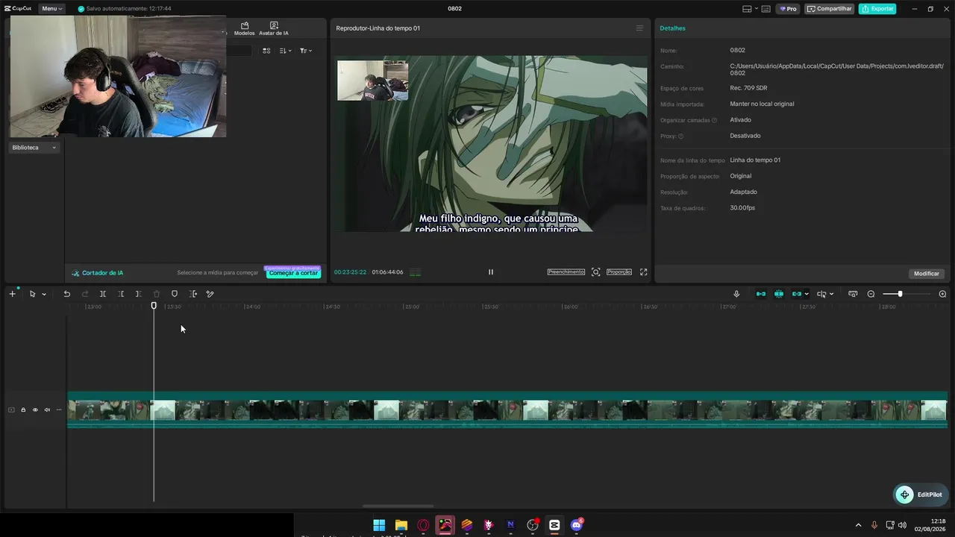Open the player panel options menu
Viewport: 955px width, 537px height.
coord(639,28)
